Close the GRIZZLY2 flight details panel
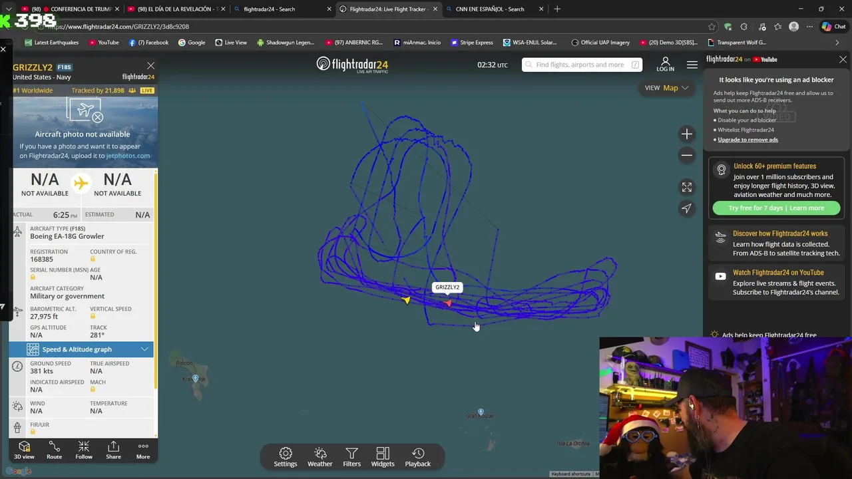 pyautogui.click(x=151, y=66)
